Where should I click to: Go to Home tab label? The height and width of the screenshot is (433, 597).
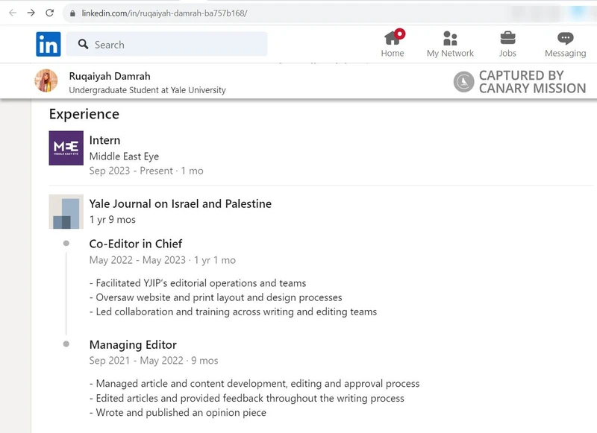[393, 53]
